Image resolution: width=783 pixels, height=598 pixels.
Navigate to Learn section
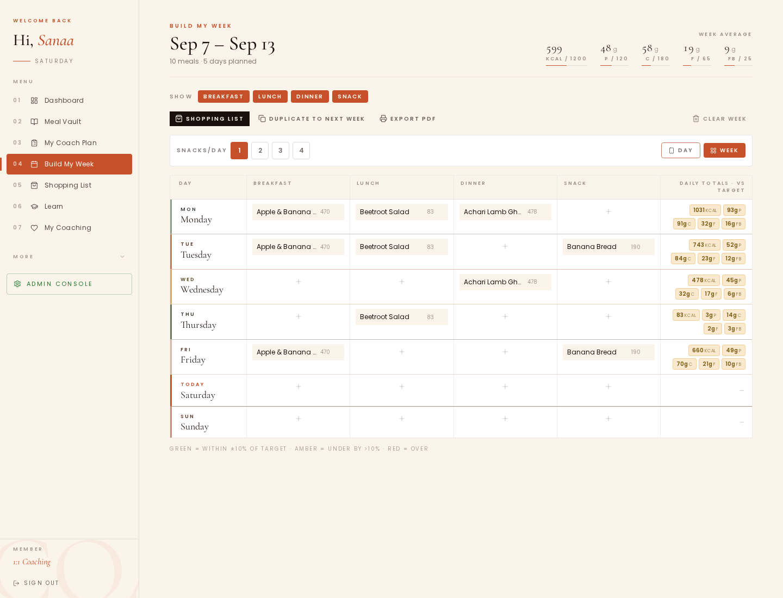pos(69,207)
